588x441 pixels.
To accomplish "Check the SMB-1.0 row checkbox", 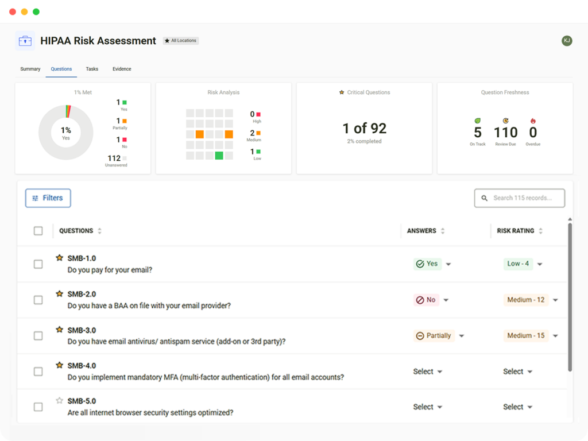I will tap(38, 264).
